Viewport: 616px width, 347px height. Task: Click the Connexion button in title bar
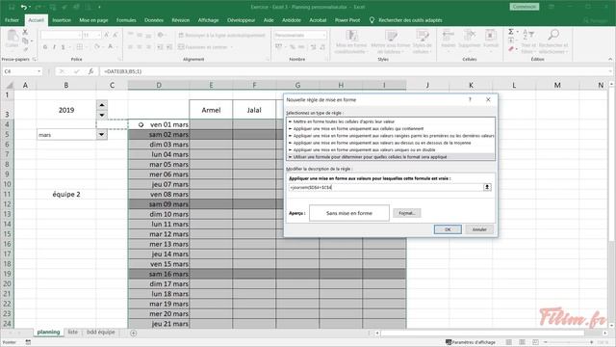[x=524, y=7]
